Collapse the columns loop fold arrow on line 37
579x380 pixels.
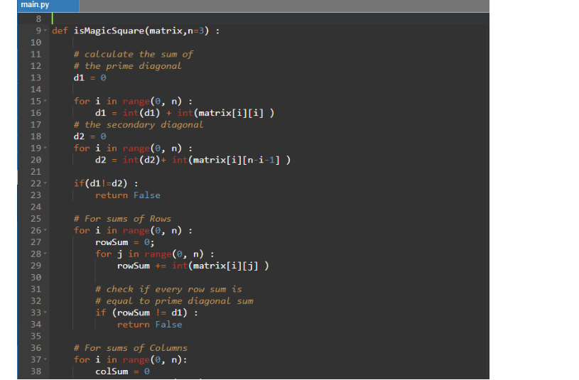(45, 359)
